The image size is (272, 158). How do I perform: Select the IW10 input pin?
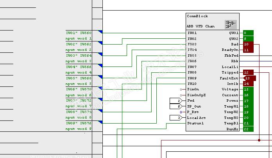tap(192, 84)
